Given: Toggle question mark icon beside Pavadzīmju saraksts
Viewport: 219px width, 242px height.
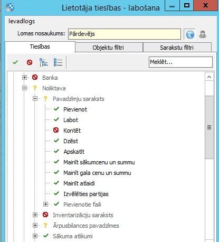Looking at the screenshot, I should click(45, 99).
